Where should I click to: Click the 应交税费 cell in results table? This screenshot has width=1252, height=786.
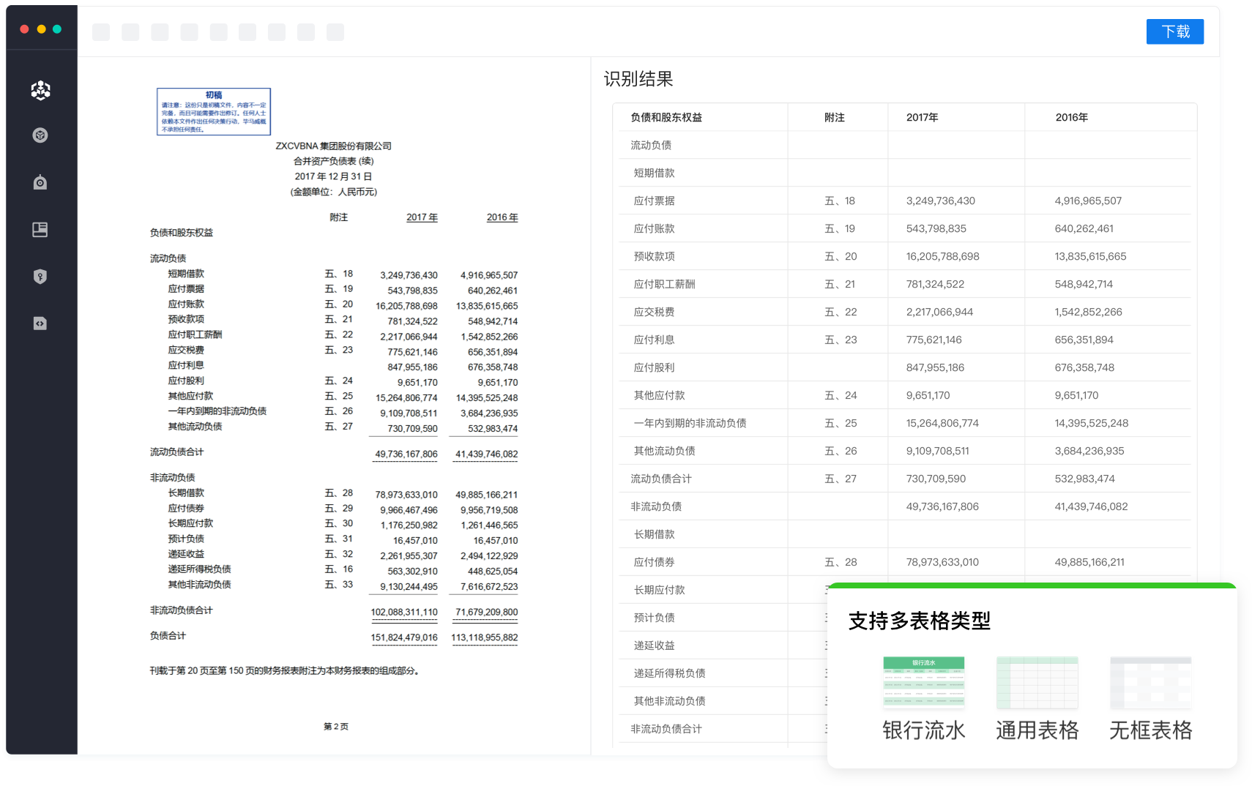654,312
